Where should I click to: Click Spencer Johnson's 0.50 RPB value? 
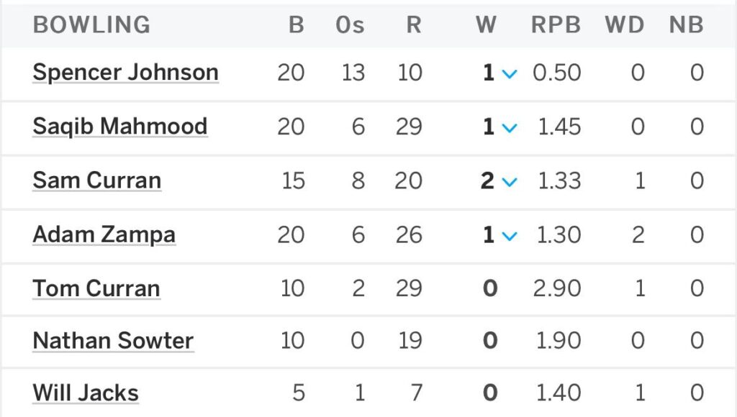(557, 73)
